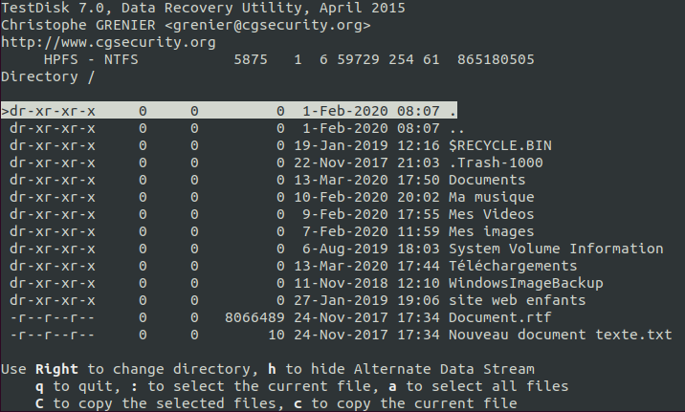Image resolution: width=685 pixels, height=412 pixels.
Task: Select the Téléchargements folder
Action: [x=512, y=266]
